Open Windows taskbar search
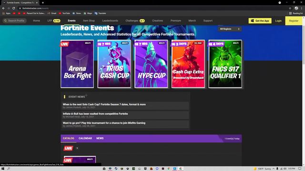This screenshot has width=305, height=171. point(9,169)
